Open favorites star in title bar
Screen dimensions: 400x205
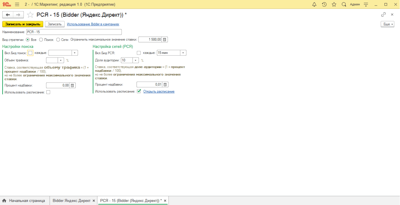coord(334,4)
